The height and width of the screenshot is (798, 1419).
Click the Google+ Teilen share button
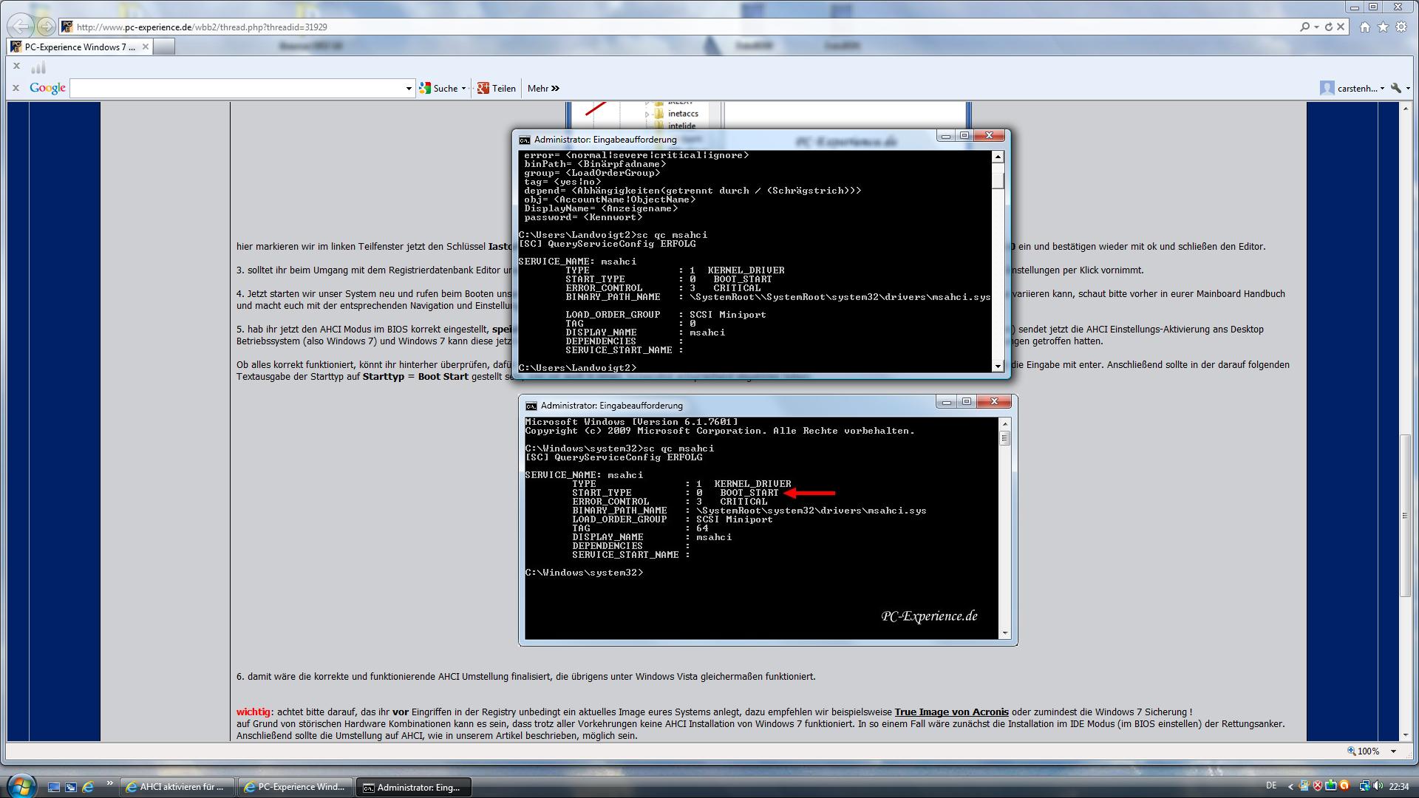coord(497,88)
